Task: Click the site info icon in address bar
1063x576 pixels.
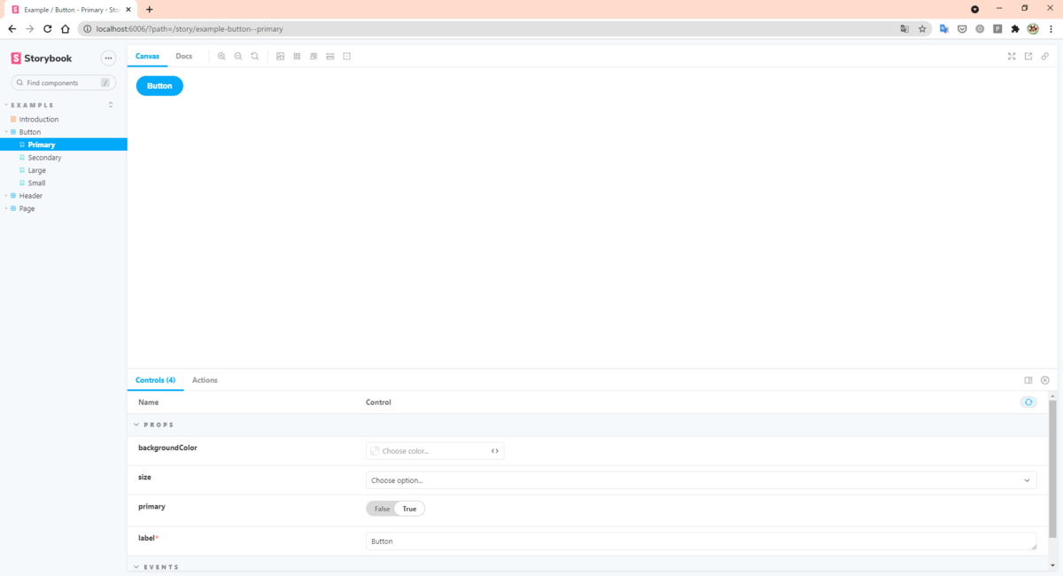Action: 87,29
